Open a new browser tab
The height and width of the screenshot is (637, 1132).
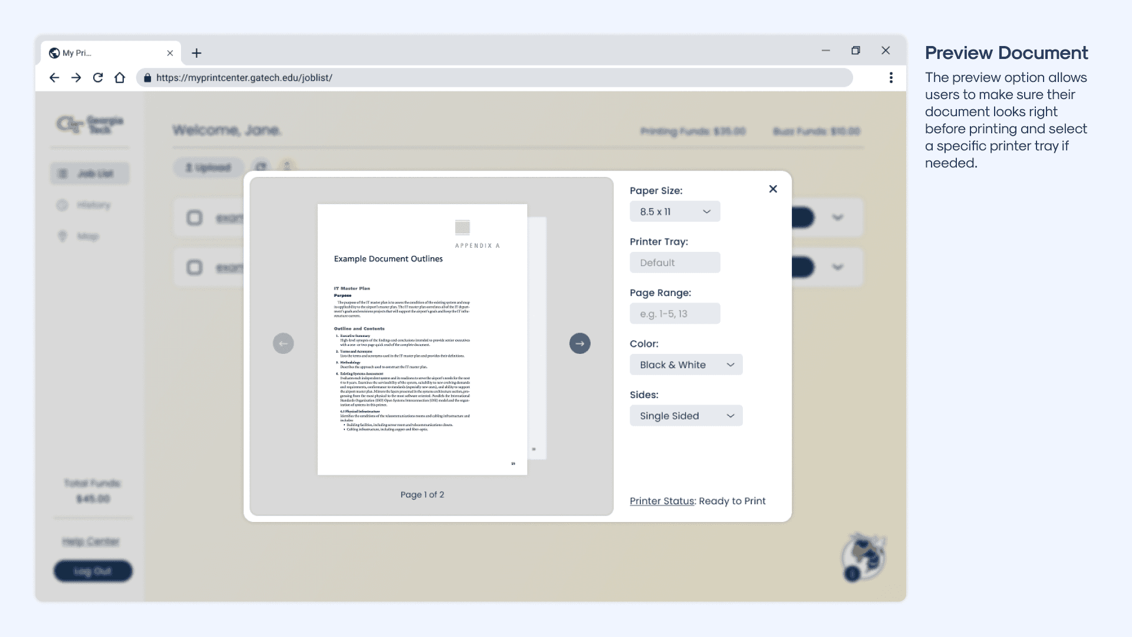tap(196, 53)
